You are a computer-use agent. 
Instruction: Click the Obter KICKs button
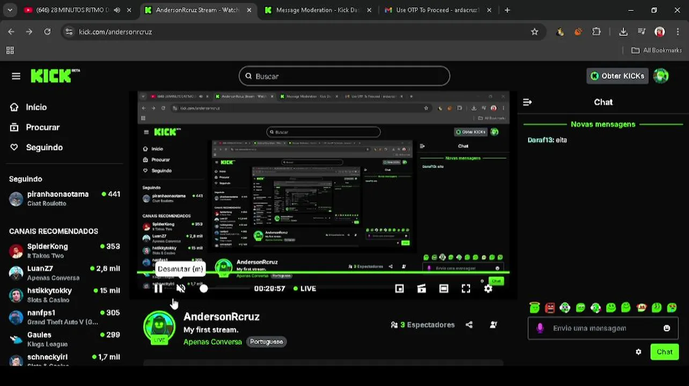pos(617,76)
